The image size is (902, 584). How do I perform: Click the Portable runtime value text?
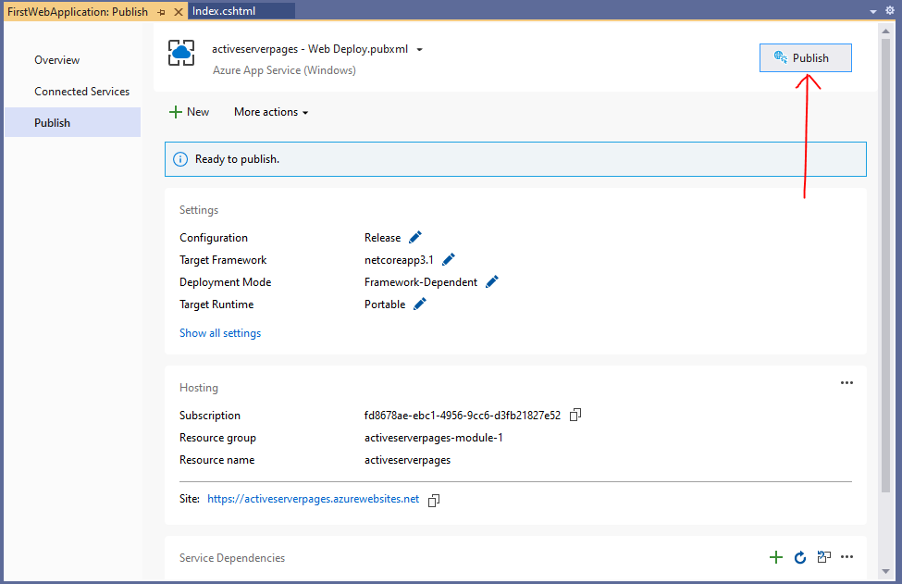tap(384, 304)
